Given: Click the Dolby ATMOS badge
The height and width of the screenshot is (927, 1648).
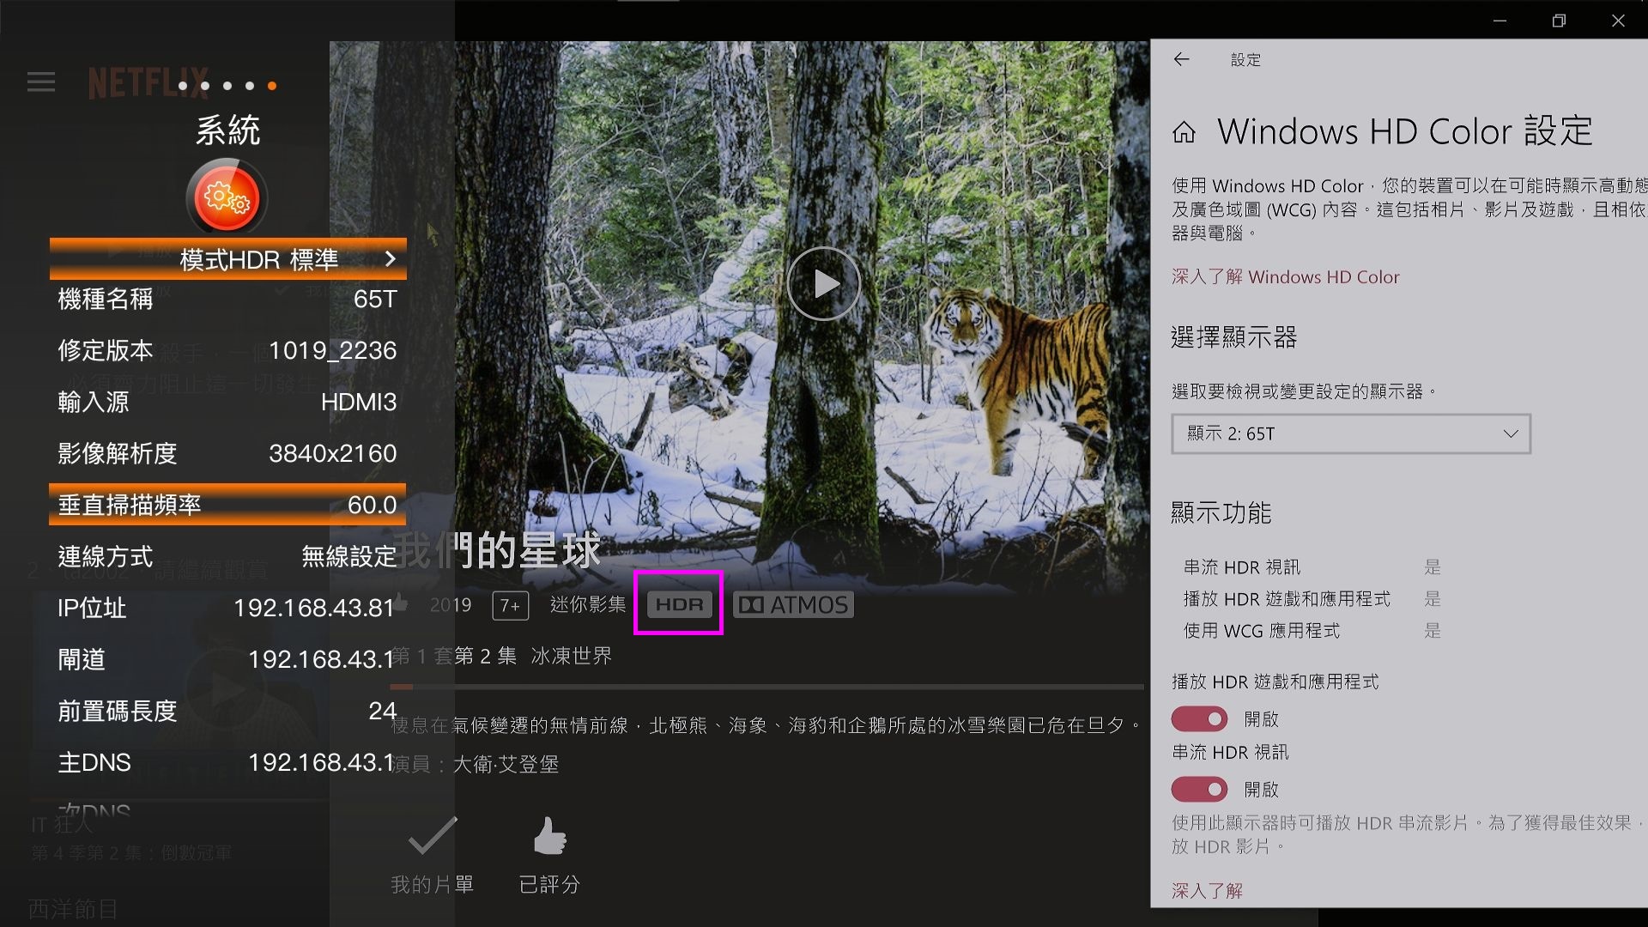Looking at the screenshot, I should tap(793, 605).
